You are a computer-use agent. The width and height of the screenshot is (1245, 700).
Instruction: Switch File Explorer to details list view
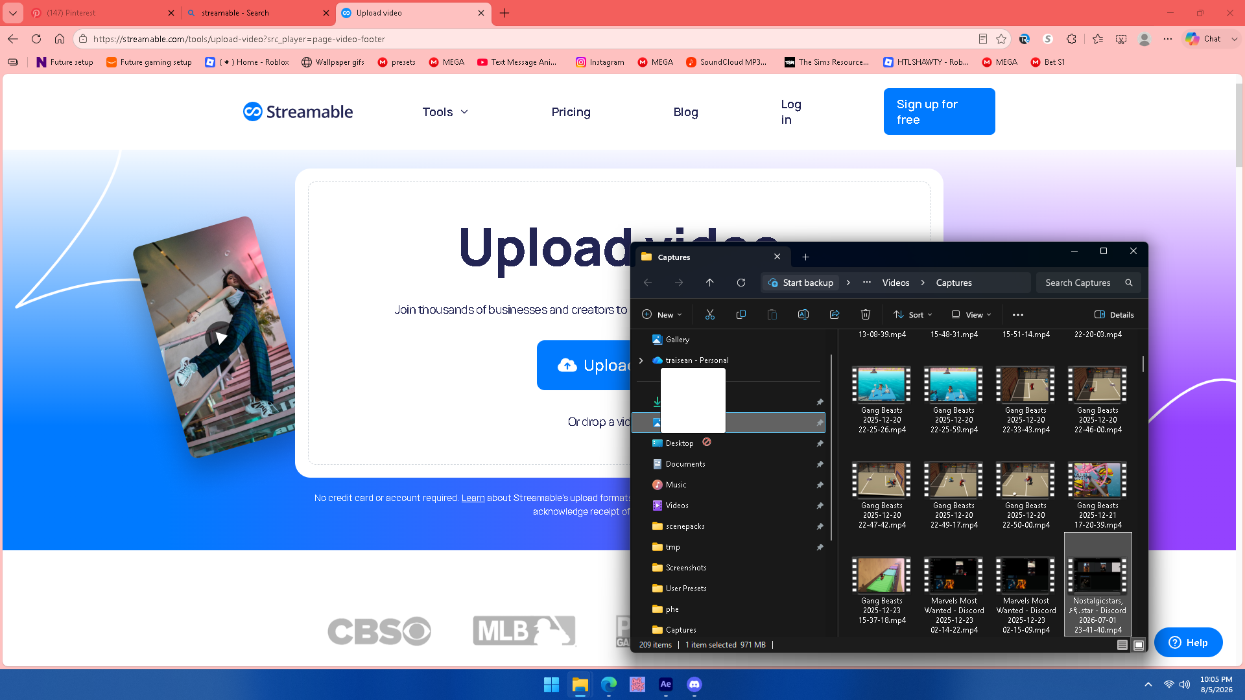pos(1122,645)
